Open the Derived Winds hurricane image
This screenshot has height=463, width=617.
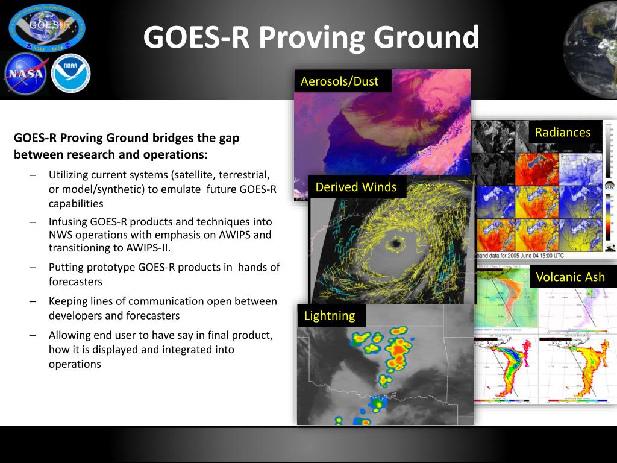click(x=392, y=240)
